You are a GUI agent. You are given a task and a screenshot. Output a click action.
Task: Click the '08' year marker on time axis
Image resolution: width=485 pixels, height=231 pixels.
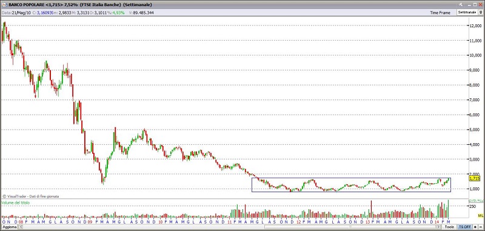coord(21,222)
